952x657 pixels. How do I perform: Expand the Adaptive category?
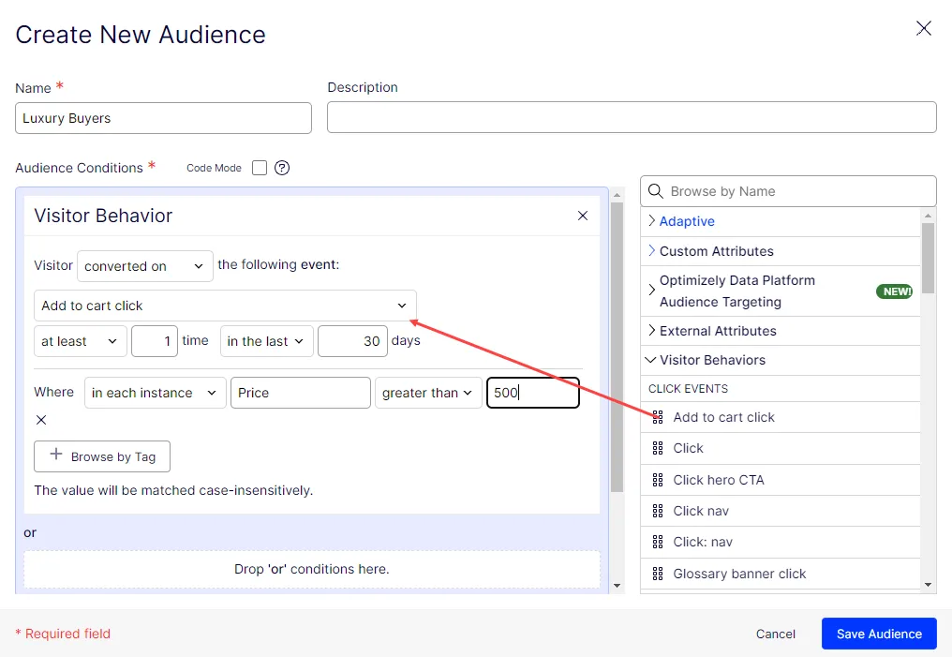click(x=781, y=221)
